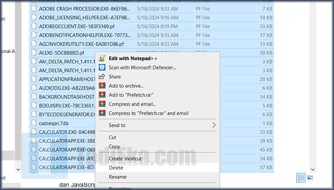Image resolution: width=334 pixels, height=190 pixels.
Task: Click file icon of ADOBE_LICENSING_HELPER.EXE
Action: (x=34, y=17)
